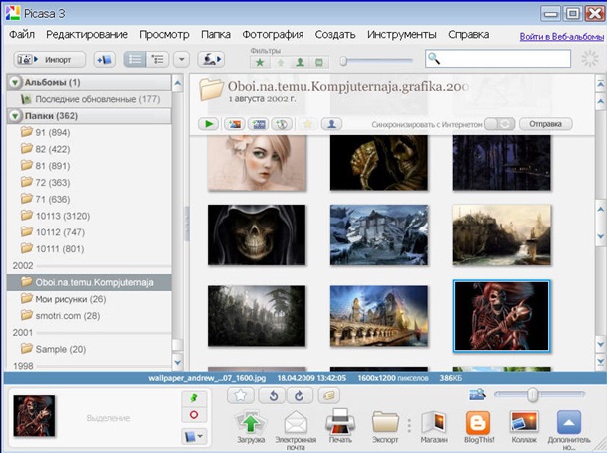607x453 pixels.
Task: Switch to flat folder list view
Action: tap(135, 60)
